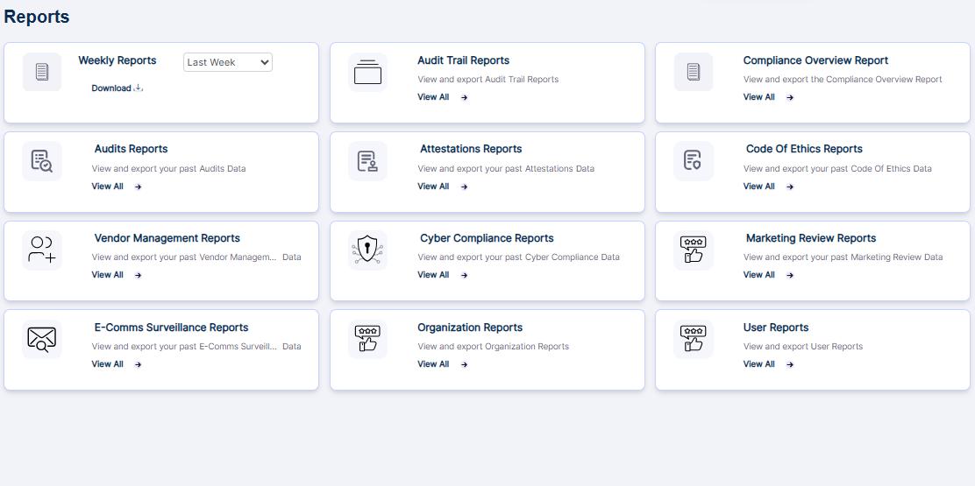Click the User Reports title
The width and height of the screenshot is (975, 486).
click(x=776, y=328)
